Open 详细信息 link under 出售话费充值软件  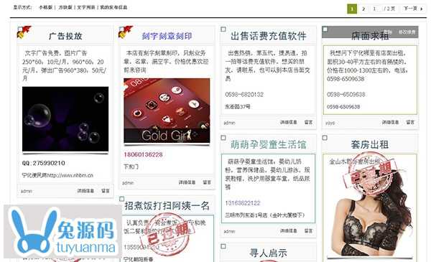pyautogui.click(x=288, y=122)
